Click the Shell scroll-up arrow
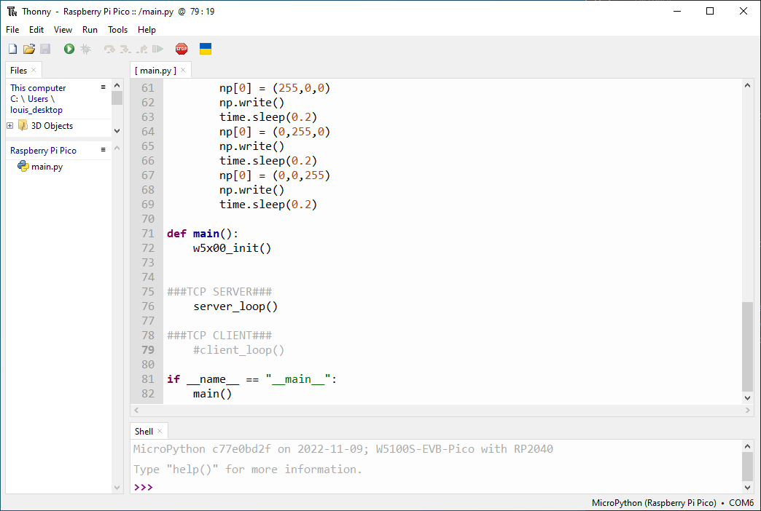Image resolution: width=761 pixels, height=511 pixels. [747, 446]
